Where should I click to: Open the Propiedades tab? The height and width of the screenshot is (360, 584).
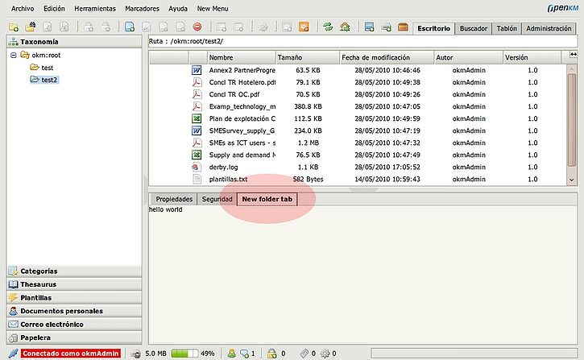click(174, 199)
